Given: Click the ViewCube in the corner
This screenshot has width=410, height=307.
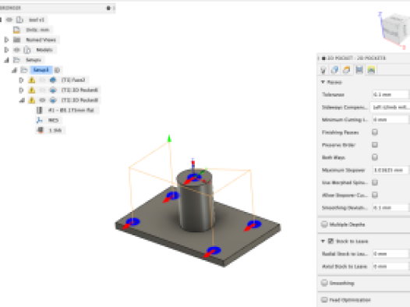Looking at the screenshot, I should click(x=394, y=30).
